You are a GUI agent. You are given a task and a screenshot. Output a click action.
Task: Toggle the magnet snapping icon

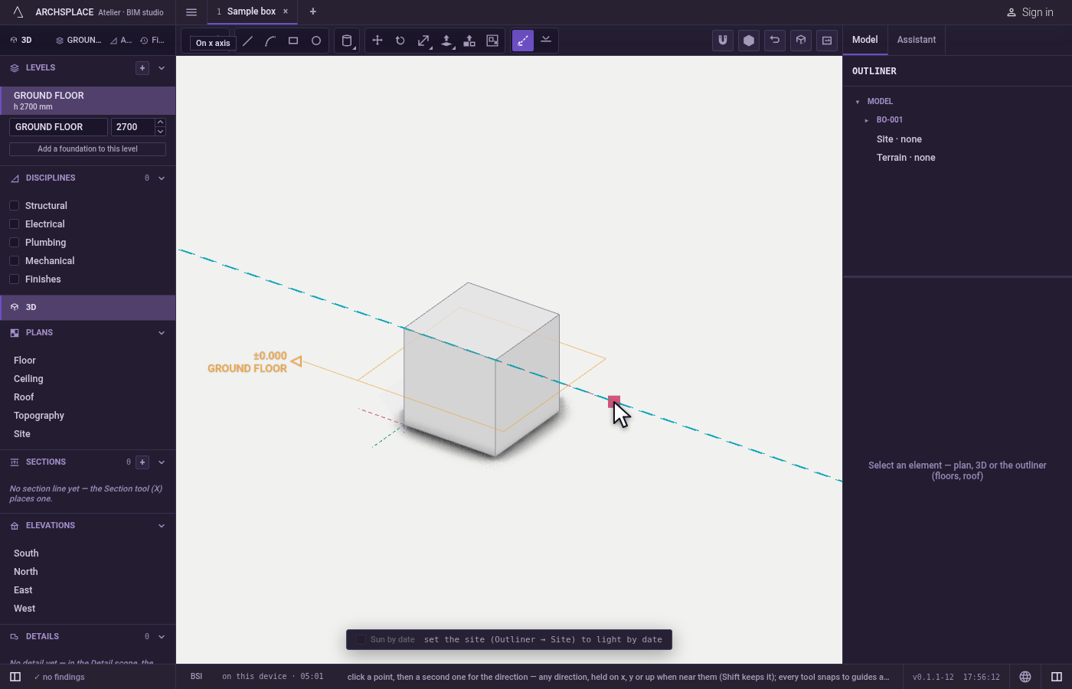(x=723, y=41)
